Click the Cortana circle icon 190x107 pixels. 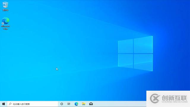click(62, 104)
